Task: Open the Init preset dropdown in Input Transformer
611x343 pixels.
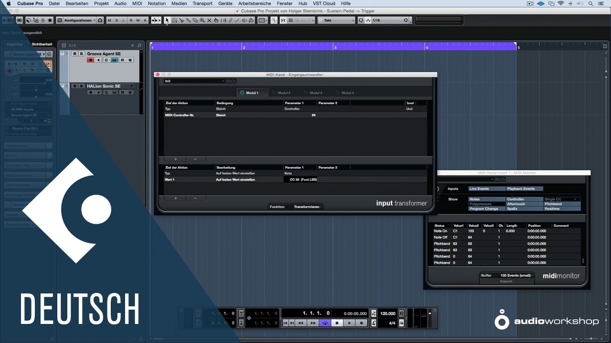Action: tap(194, 81)
